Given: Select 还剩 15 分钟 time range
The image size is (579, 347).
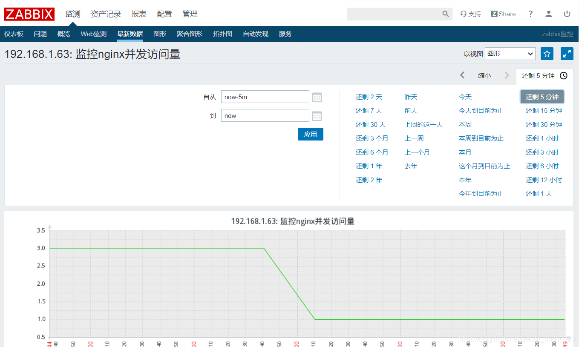Looking at the screenshot, I should (544, 111).
